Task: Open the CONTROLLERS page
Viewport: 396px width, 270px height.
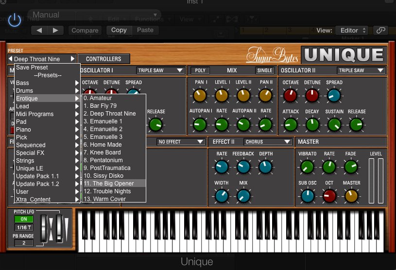Action: (x=104, y=59)
